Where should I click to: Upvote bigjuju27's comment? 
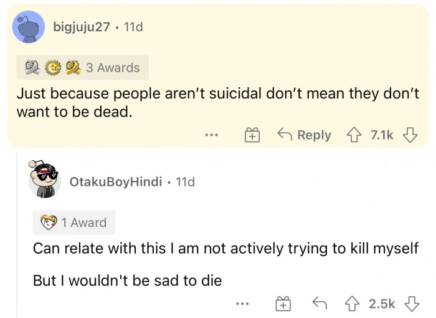354,135
